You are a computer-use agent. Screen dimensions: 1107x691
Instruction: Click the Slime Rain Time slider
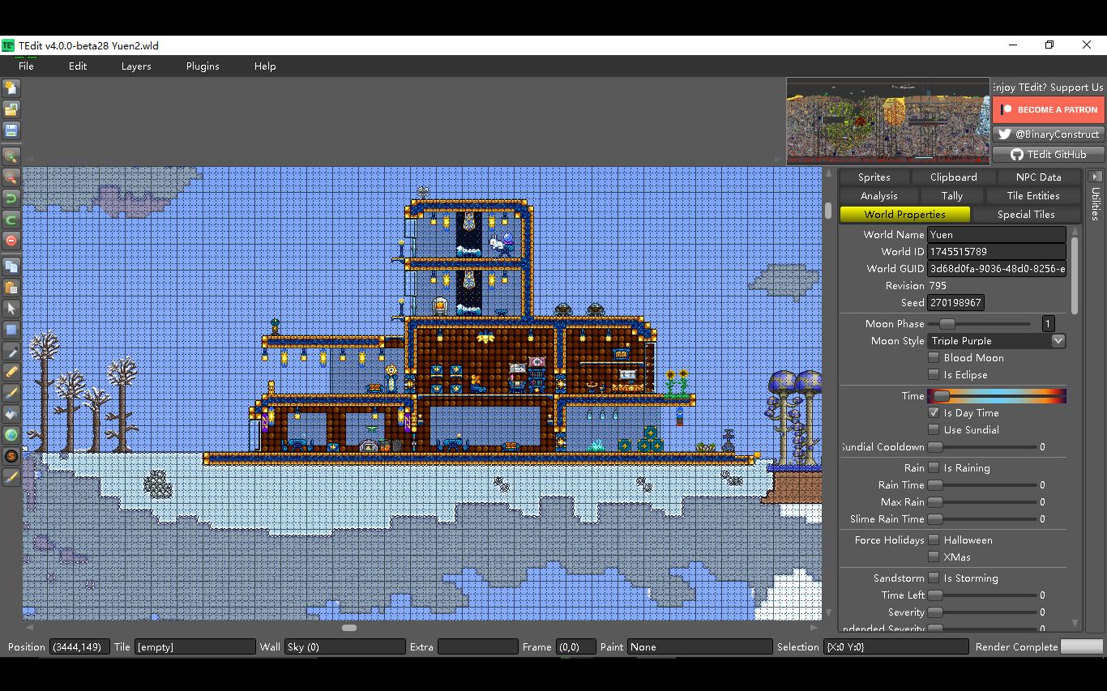[983, 518]
